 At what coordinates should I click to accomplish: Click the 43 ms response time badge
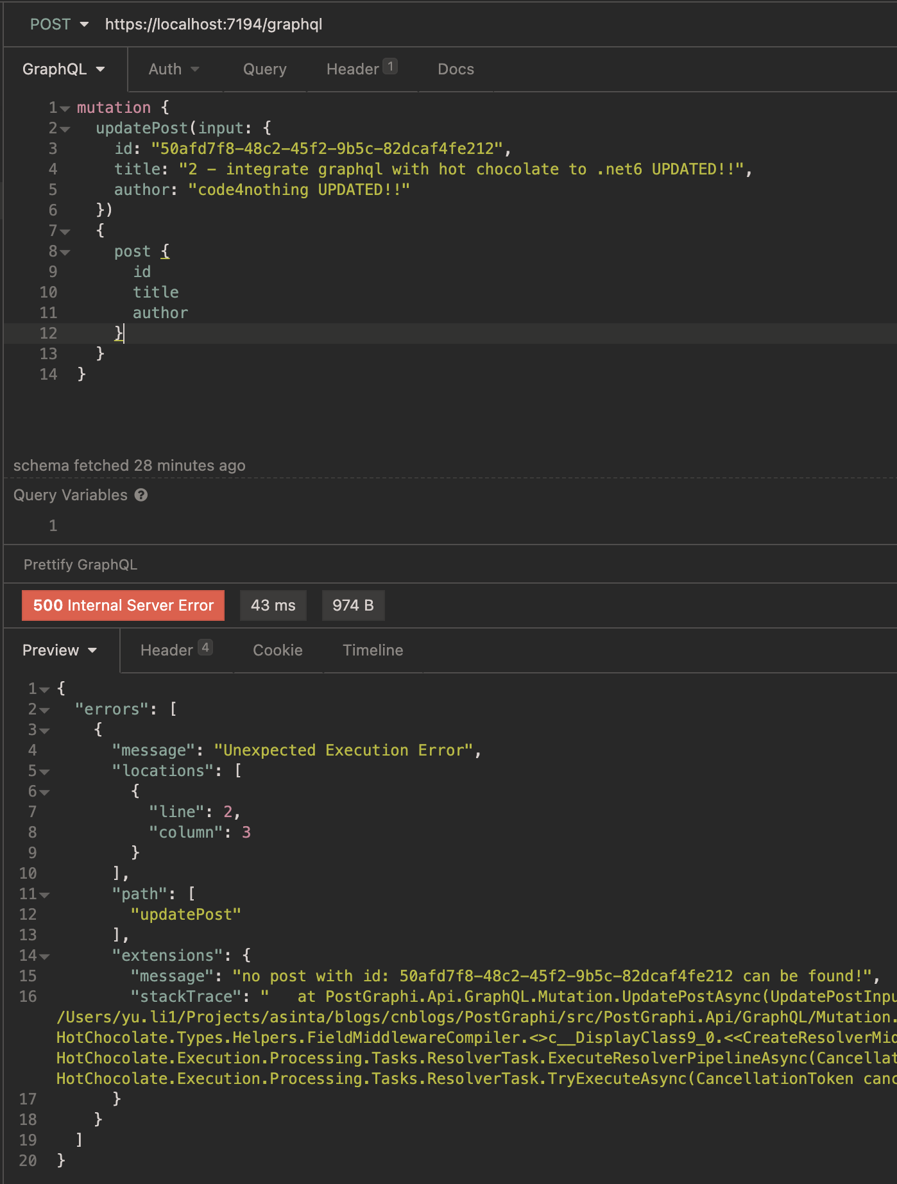pyautogui.click(x=273, y=605)
